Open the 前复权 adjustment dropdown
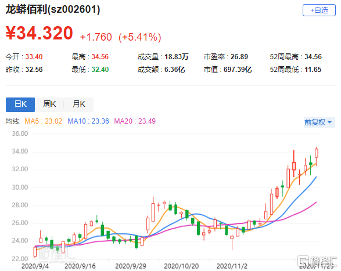 (x=319, y=122)
